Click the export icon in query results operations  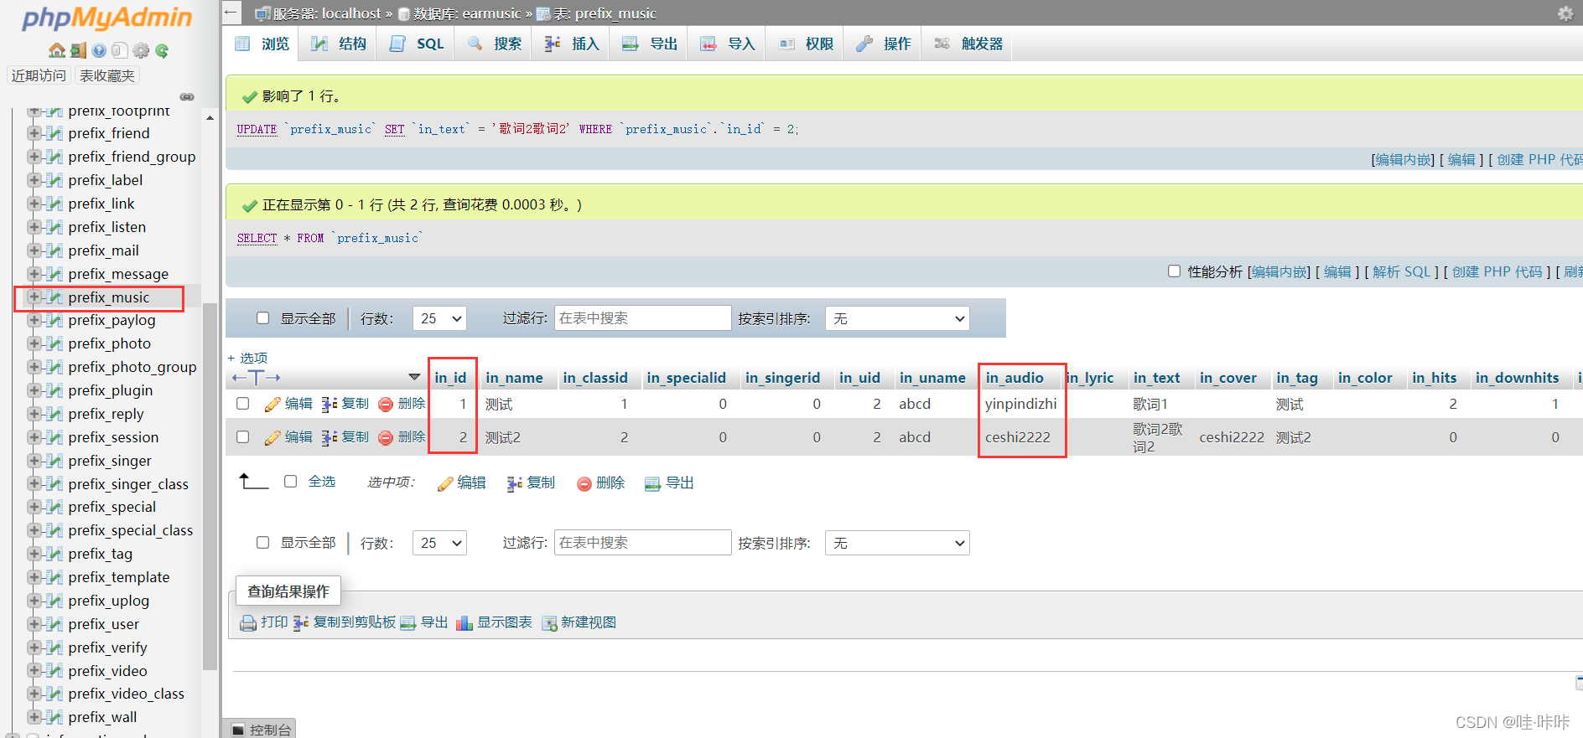408,622
